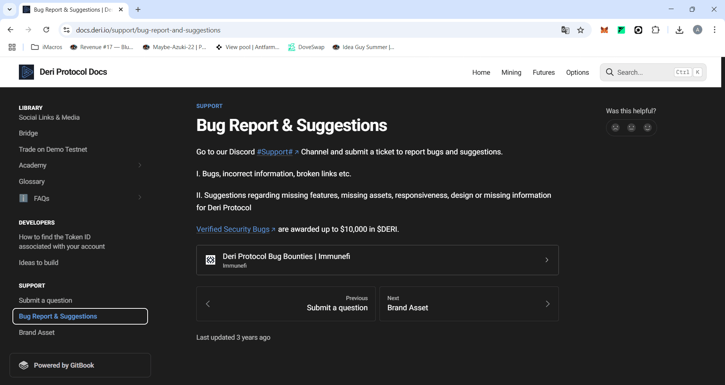Click the Deri Protocol Docs title
The height and width of the screenshot is (385, 725).
pos(73,72)
